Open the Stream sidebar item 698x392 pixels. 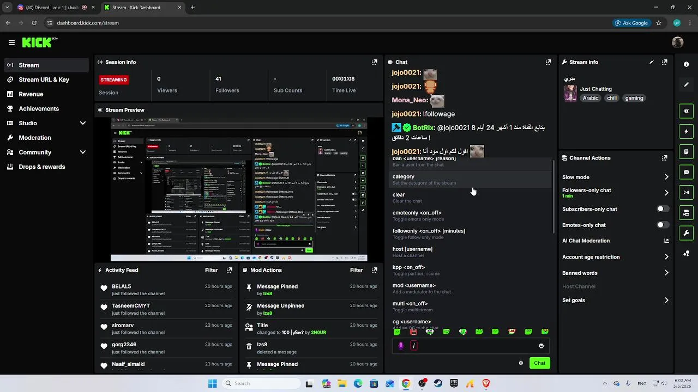coord(46,65)
